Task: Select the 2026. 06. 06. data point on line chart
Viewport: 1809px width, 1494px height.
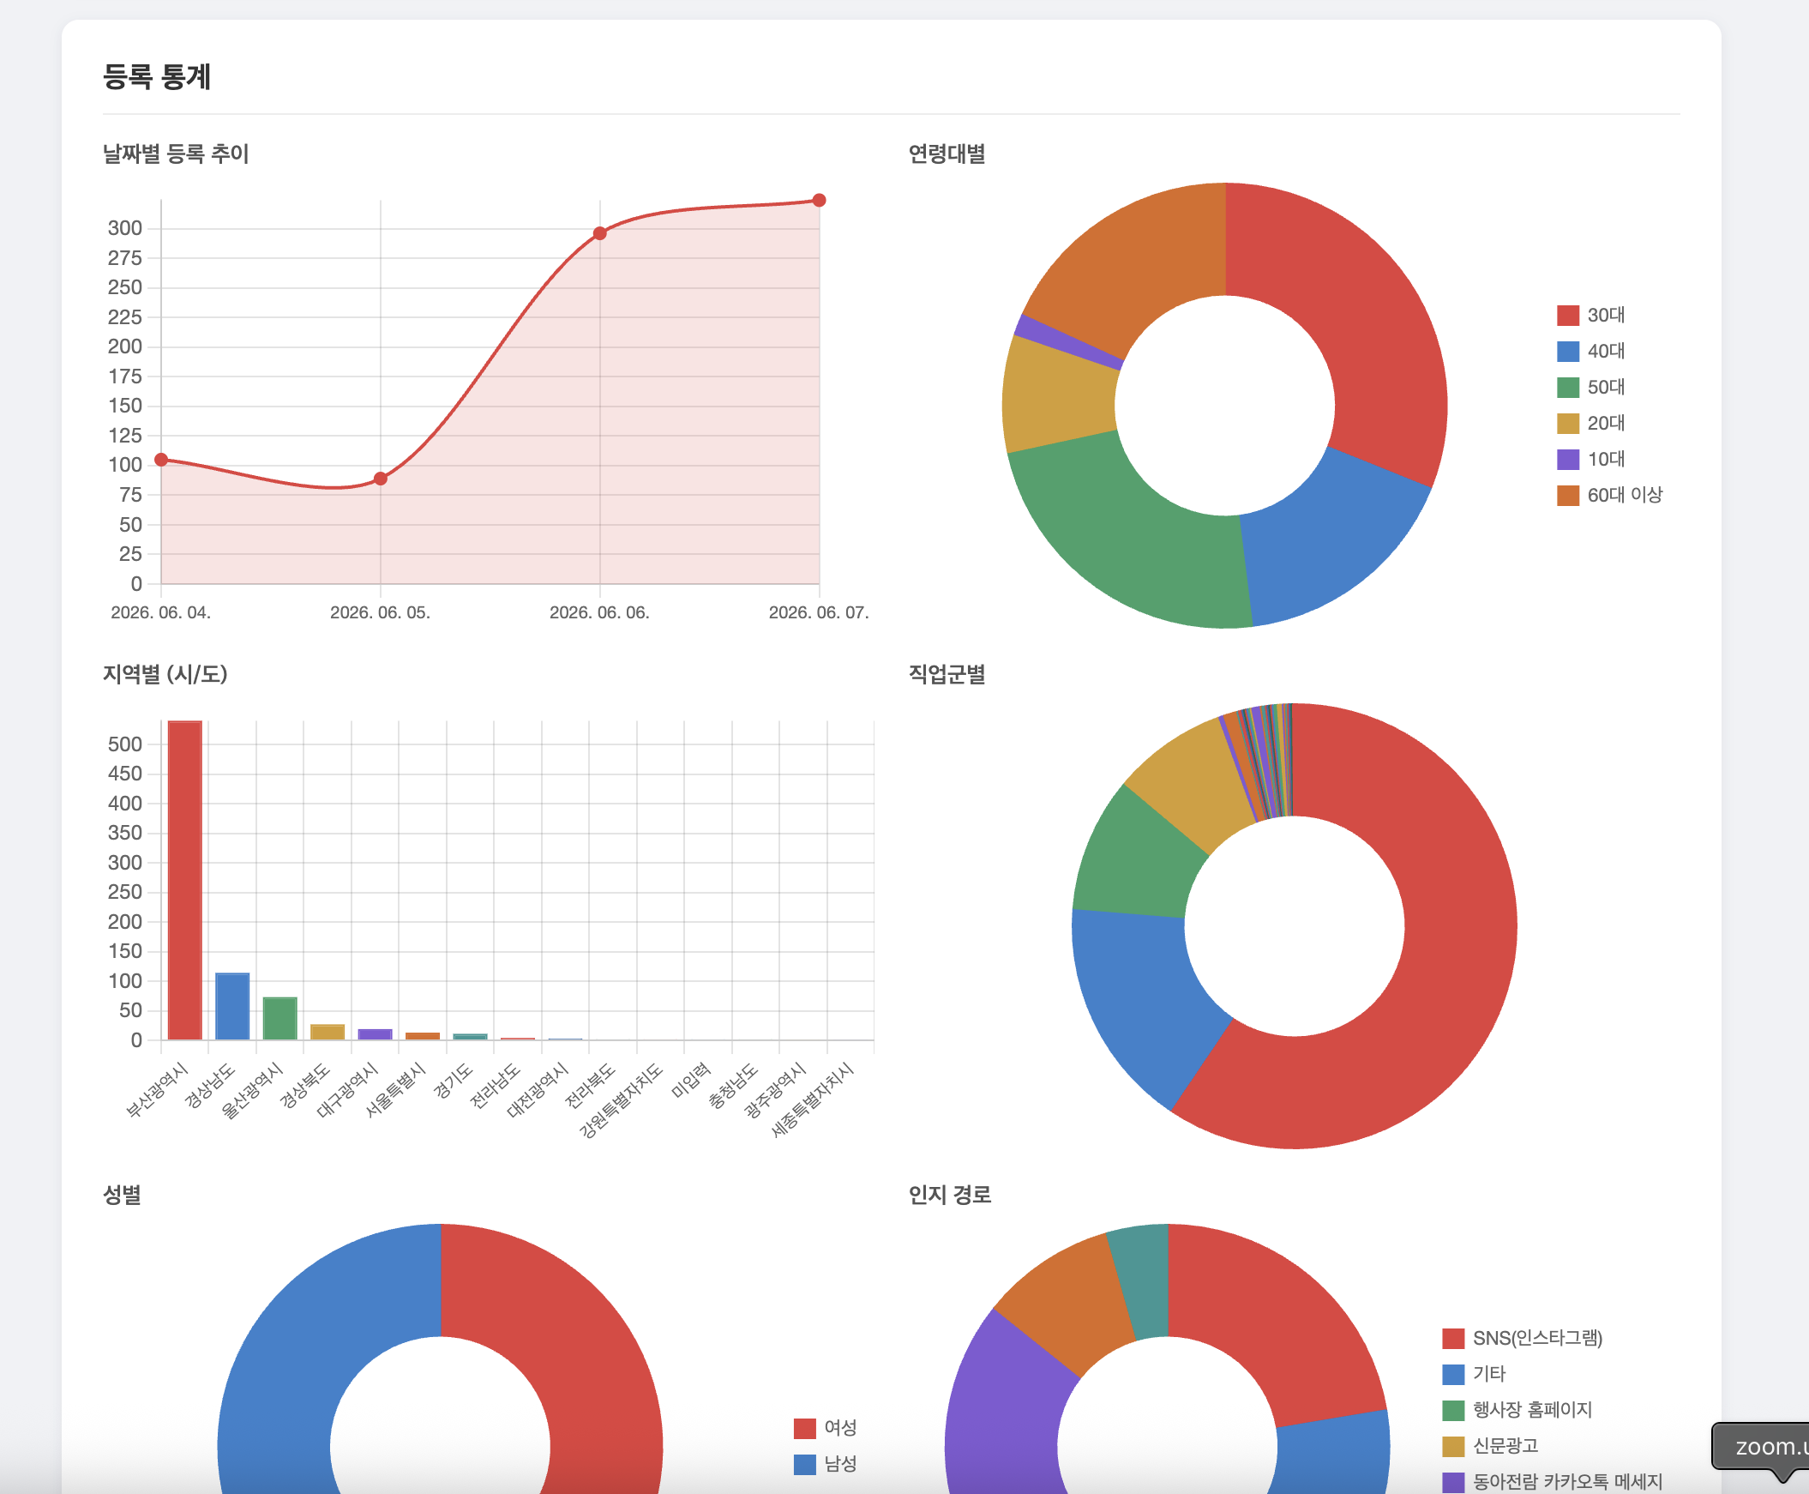Action: click(x=599, y=233)
